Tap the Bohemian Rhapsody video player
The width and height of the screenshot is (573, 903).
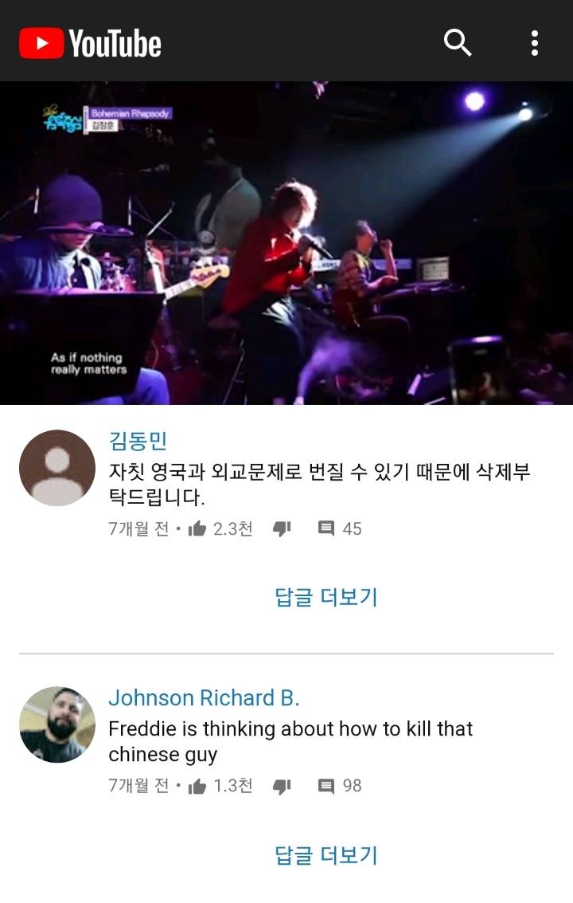pos(286,242)
